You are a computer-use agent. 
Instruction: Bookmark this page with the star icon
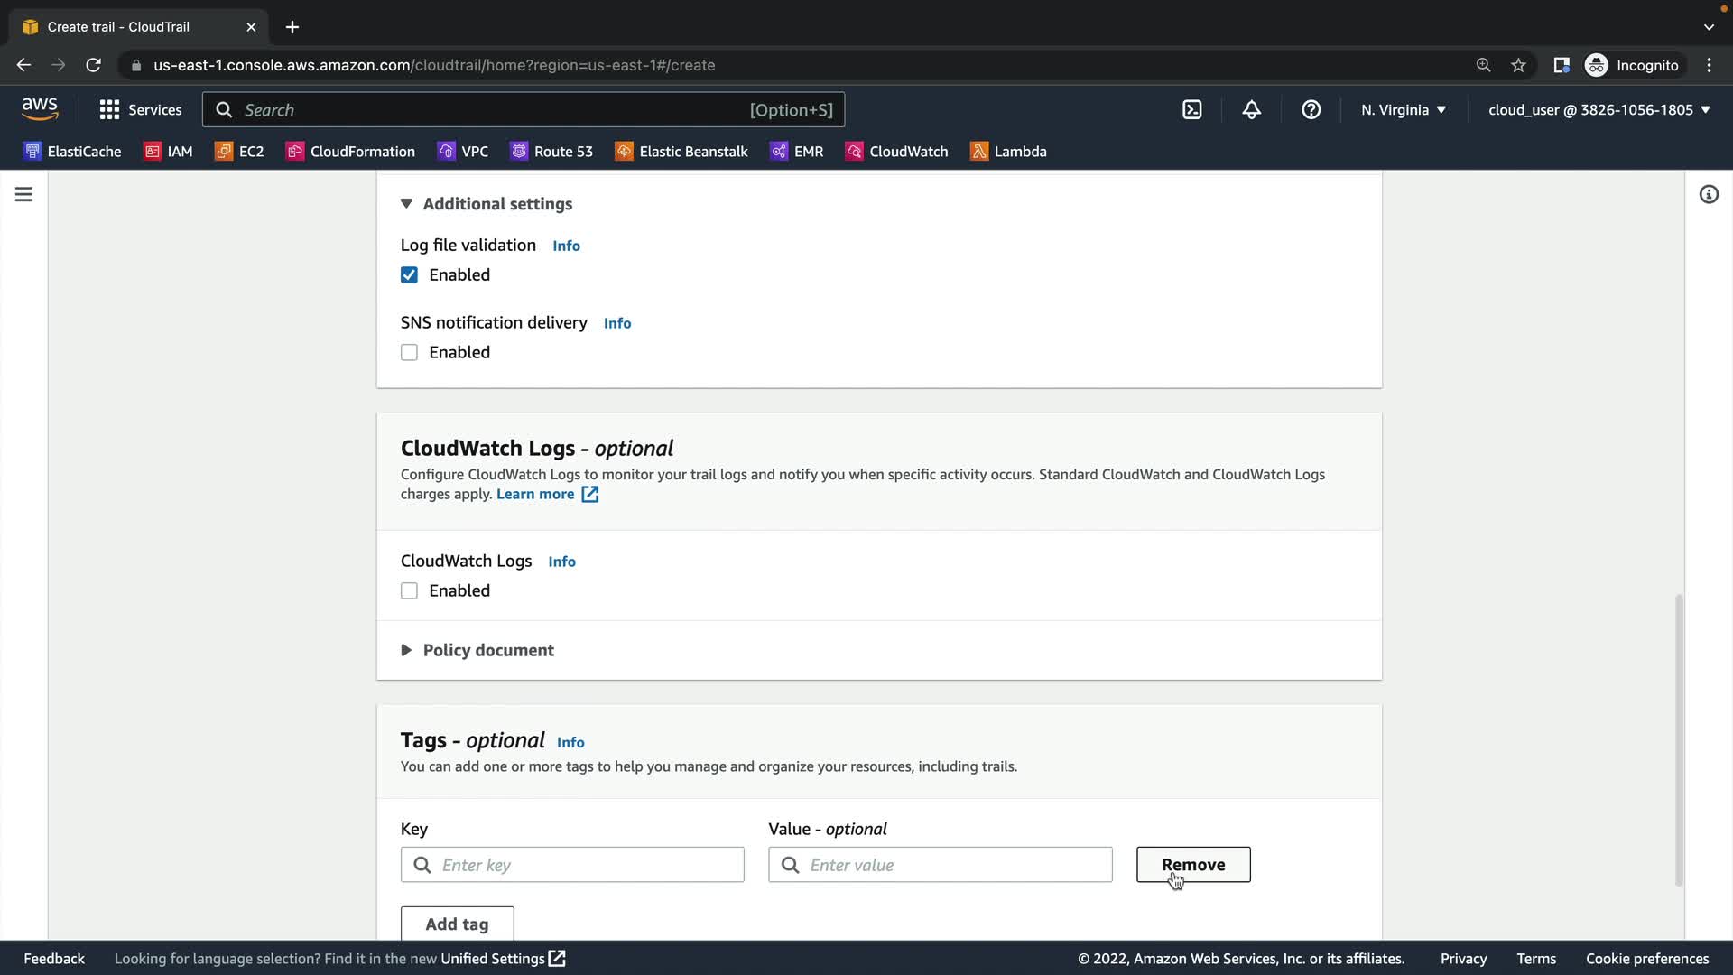point(1518,65)
